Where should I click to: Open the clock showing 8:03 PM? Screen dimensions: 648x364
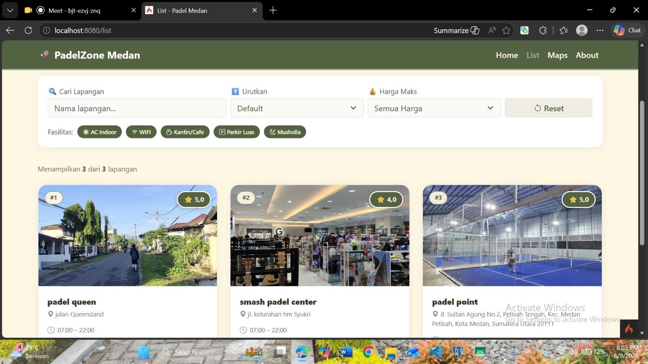[x=627, y=352]
